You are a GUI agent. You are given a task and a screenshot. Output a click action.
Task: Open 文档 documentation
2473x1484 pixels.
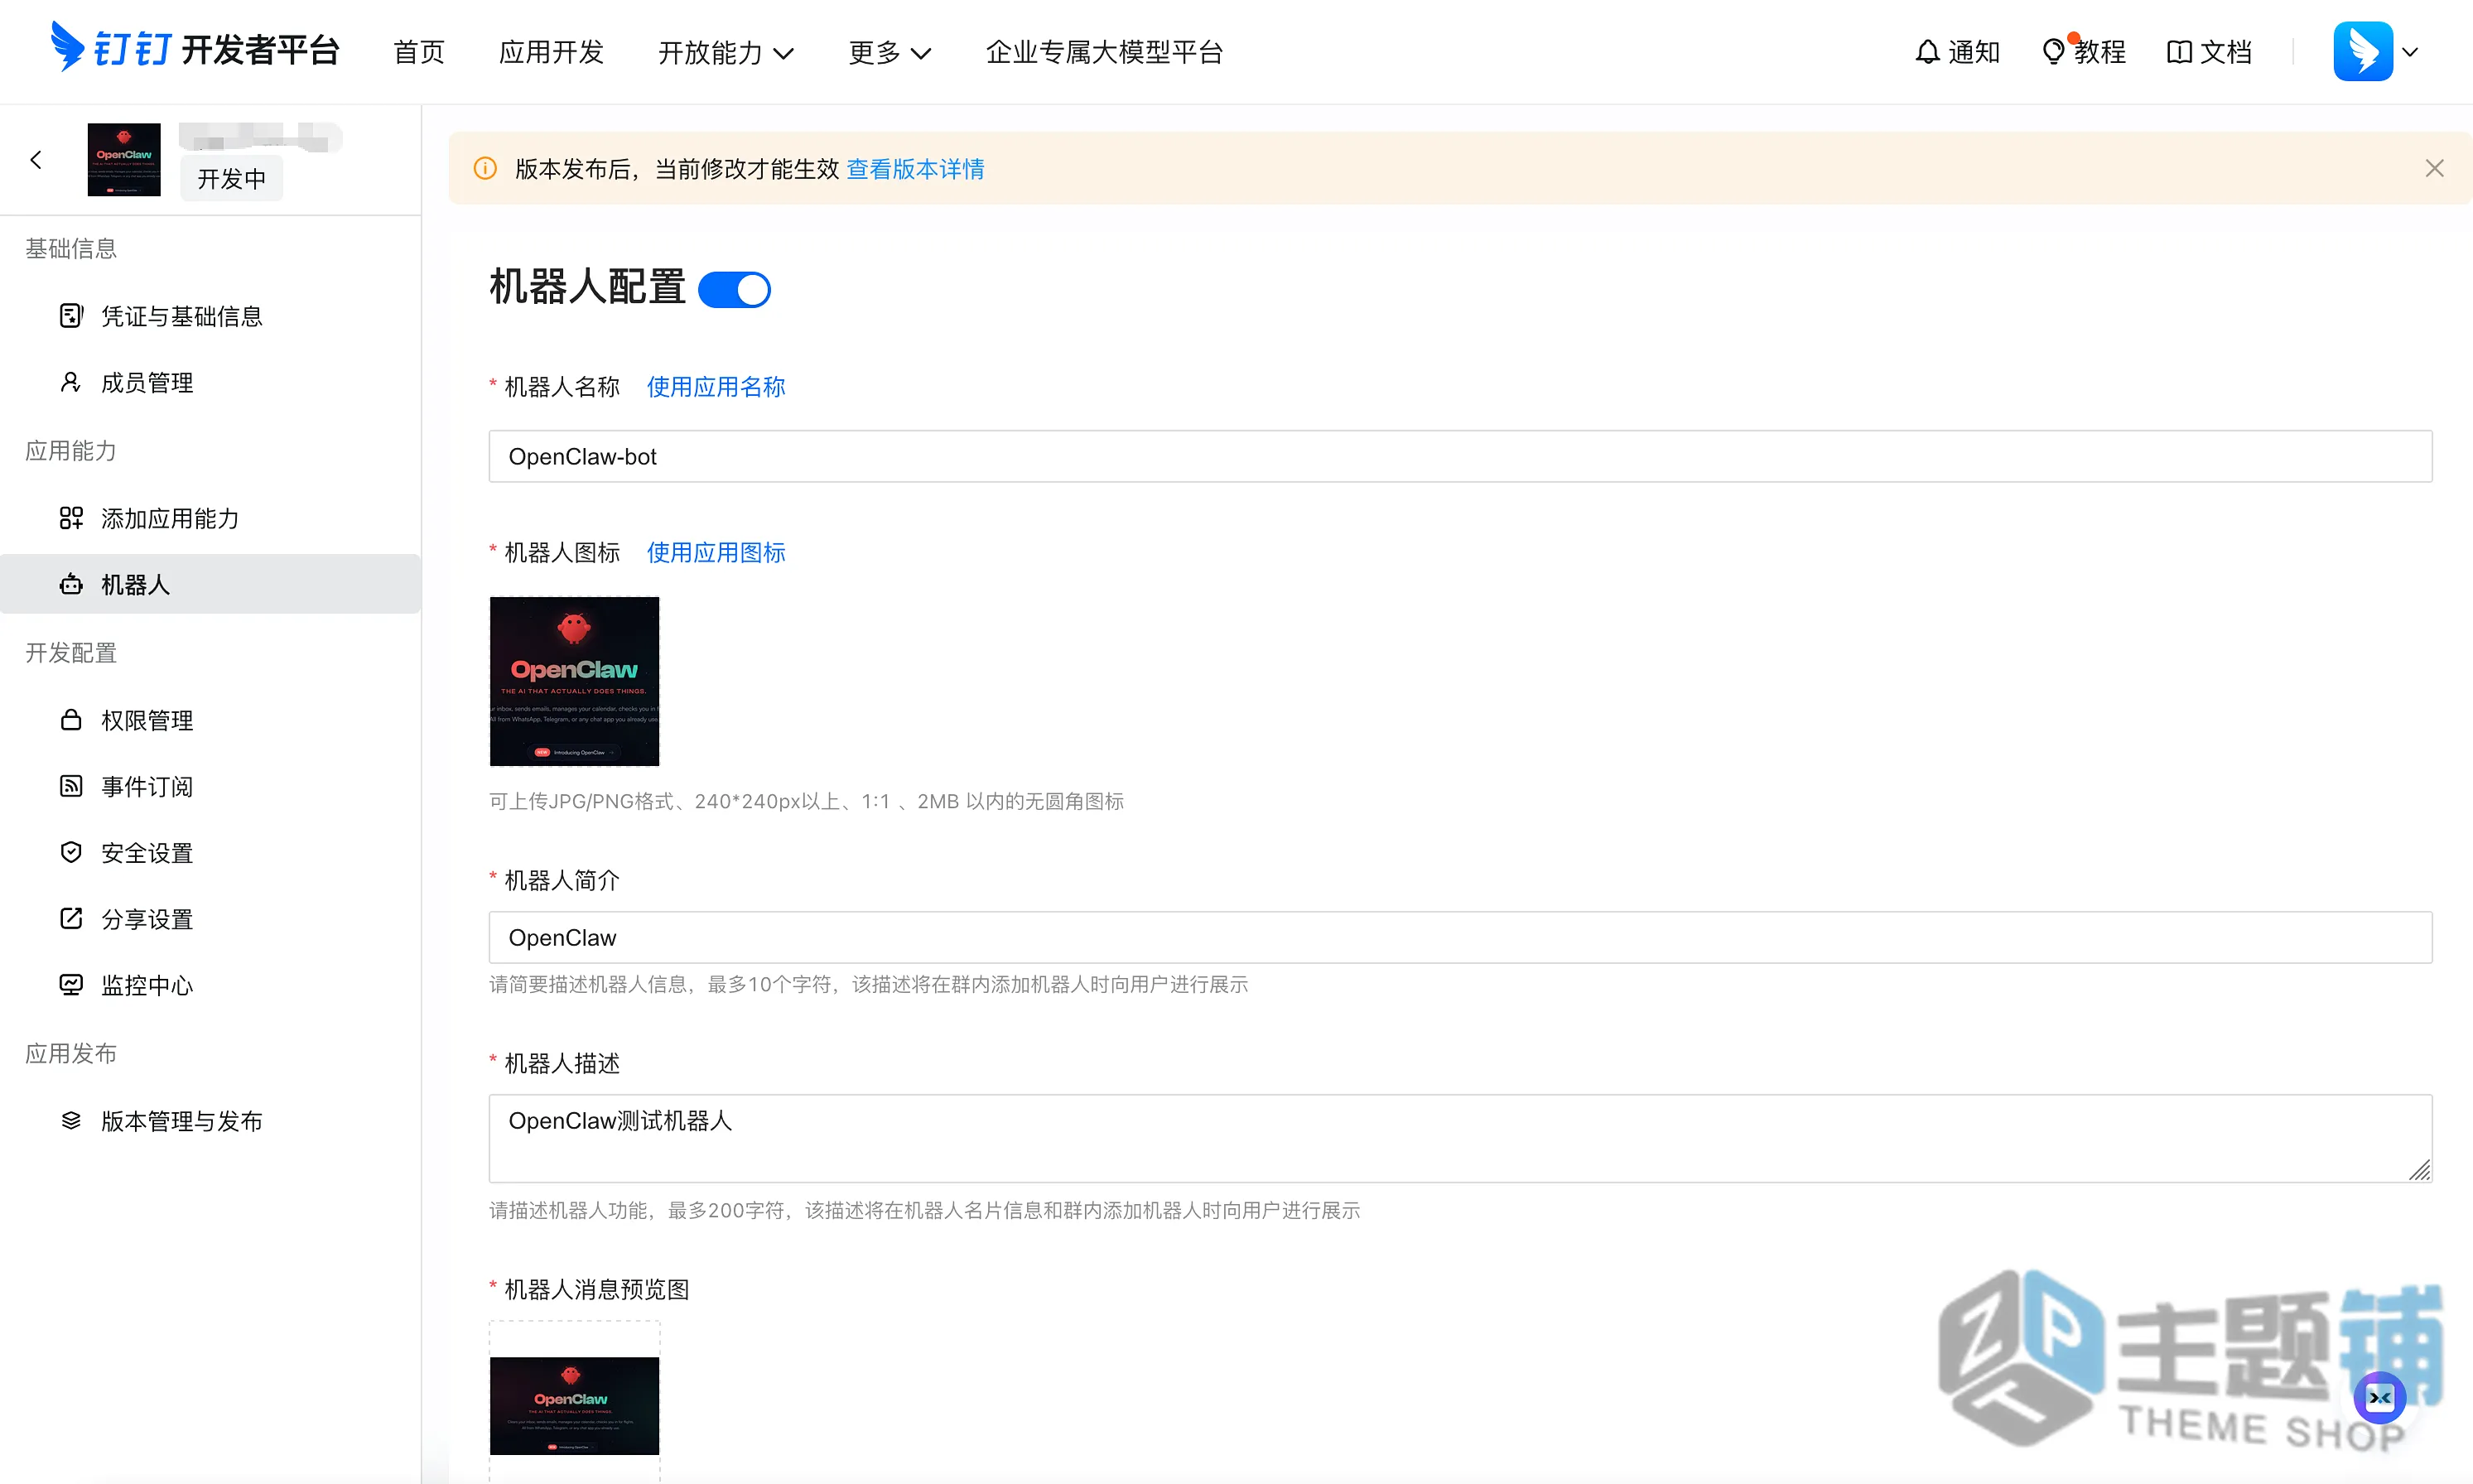[x=2209, y=52]
